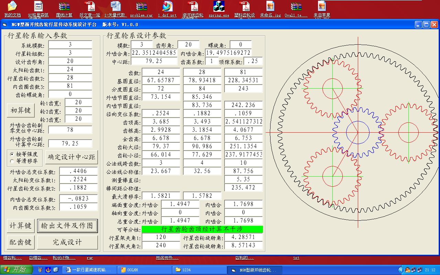This screenshot has height=275, width=440.
Task: Click the second quick launch icon in the taskbar
Action: tap(48, 270)
